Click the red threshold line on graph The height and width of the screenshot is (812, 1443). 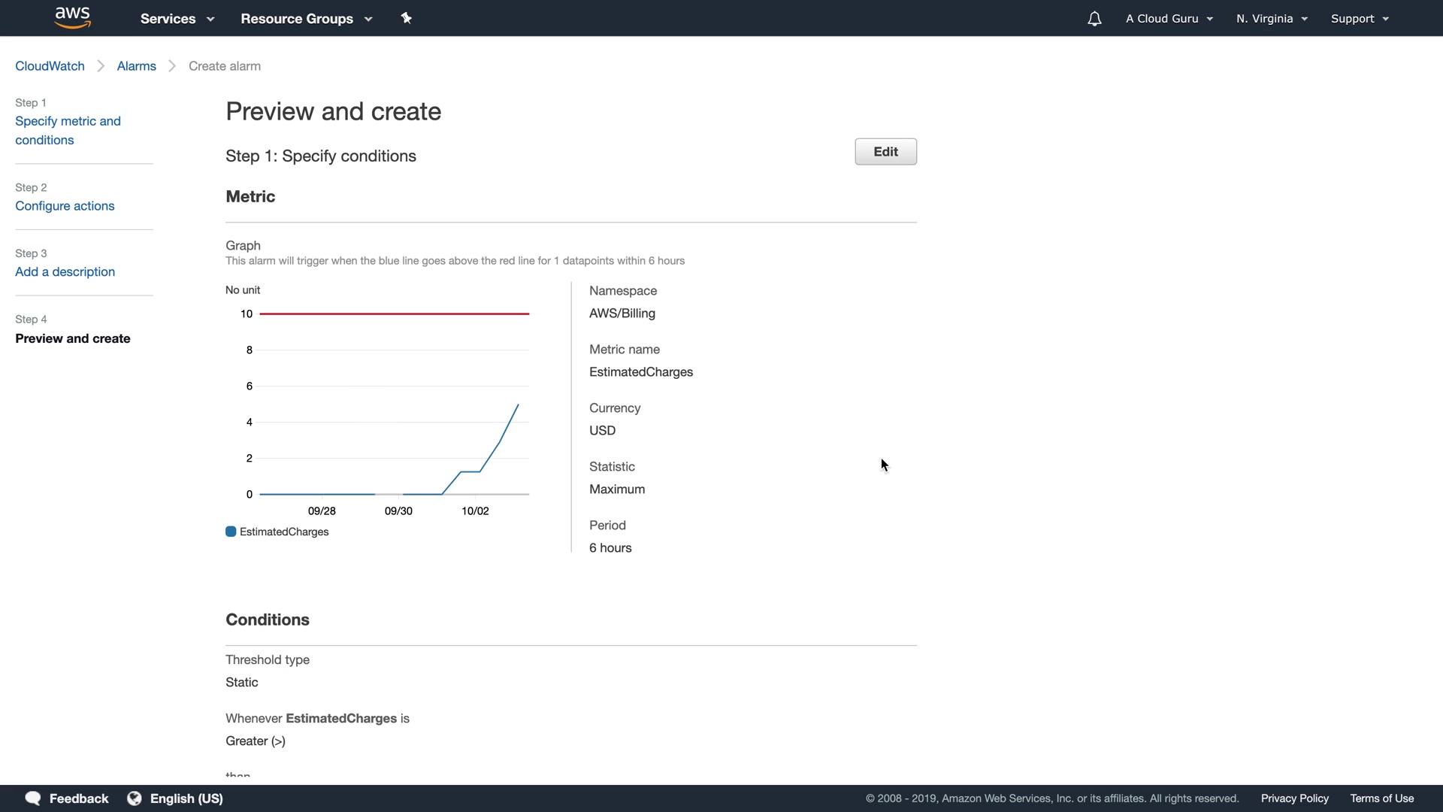[394, 314]
